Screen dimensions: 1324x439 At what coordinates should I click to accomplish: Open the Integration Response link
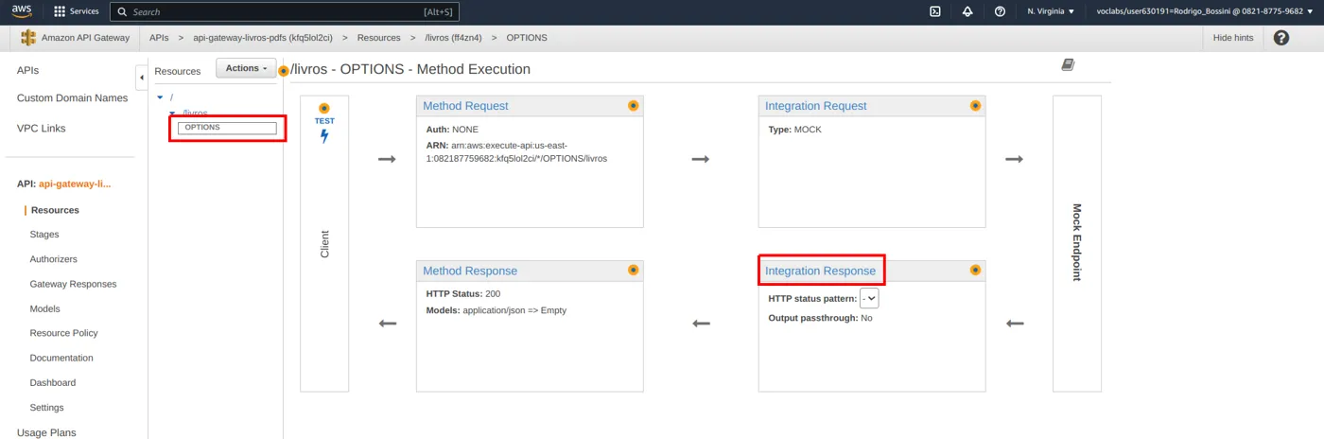point(821,271)
